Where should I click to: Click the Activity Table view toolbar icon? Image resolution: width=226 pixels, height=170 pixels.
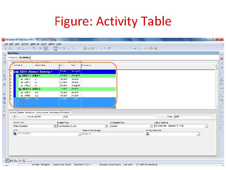pos(56,48)
